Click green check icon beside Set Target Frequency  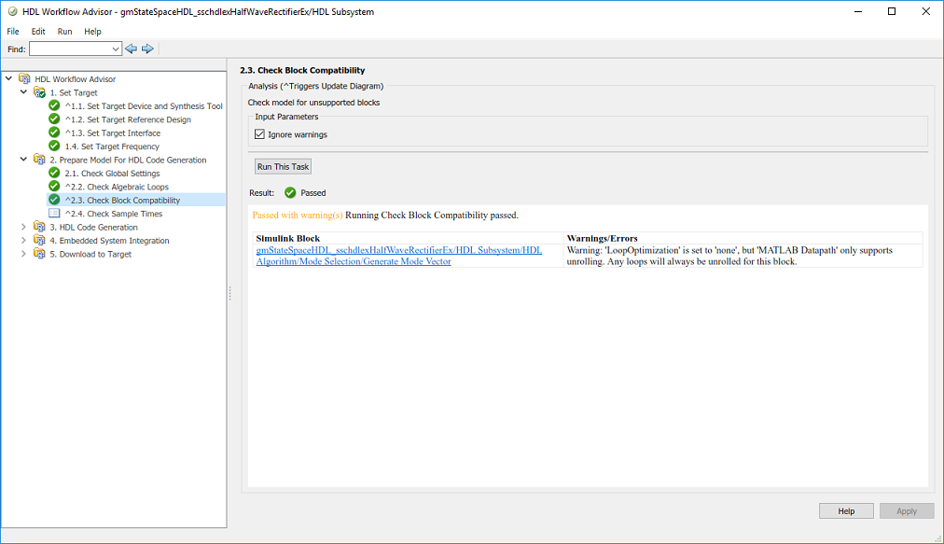click(x=54, y=146)
